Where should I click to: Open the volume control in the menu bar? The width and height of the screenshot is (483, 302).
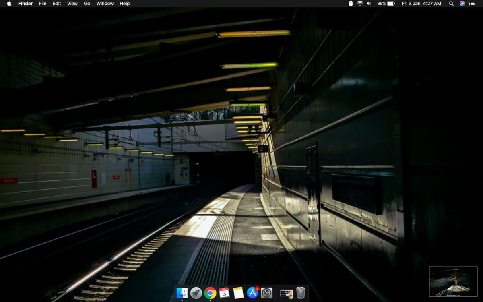368,4
